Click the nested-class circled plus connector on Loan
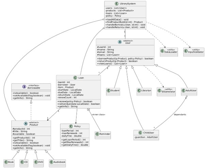Viewport: 205px width, 168px height. point(89,110)
